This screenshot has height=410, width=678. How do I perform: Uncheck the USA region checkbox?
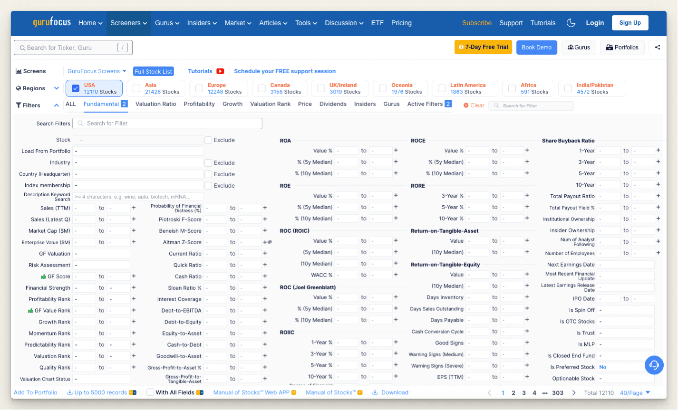[x=76, y=88]
